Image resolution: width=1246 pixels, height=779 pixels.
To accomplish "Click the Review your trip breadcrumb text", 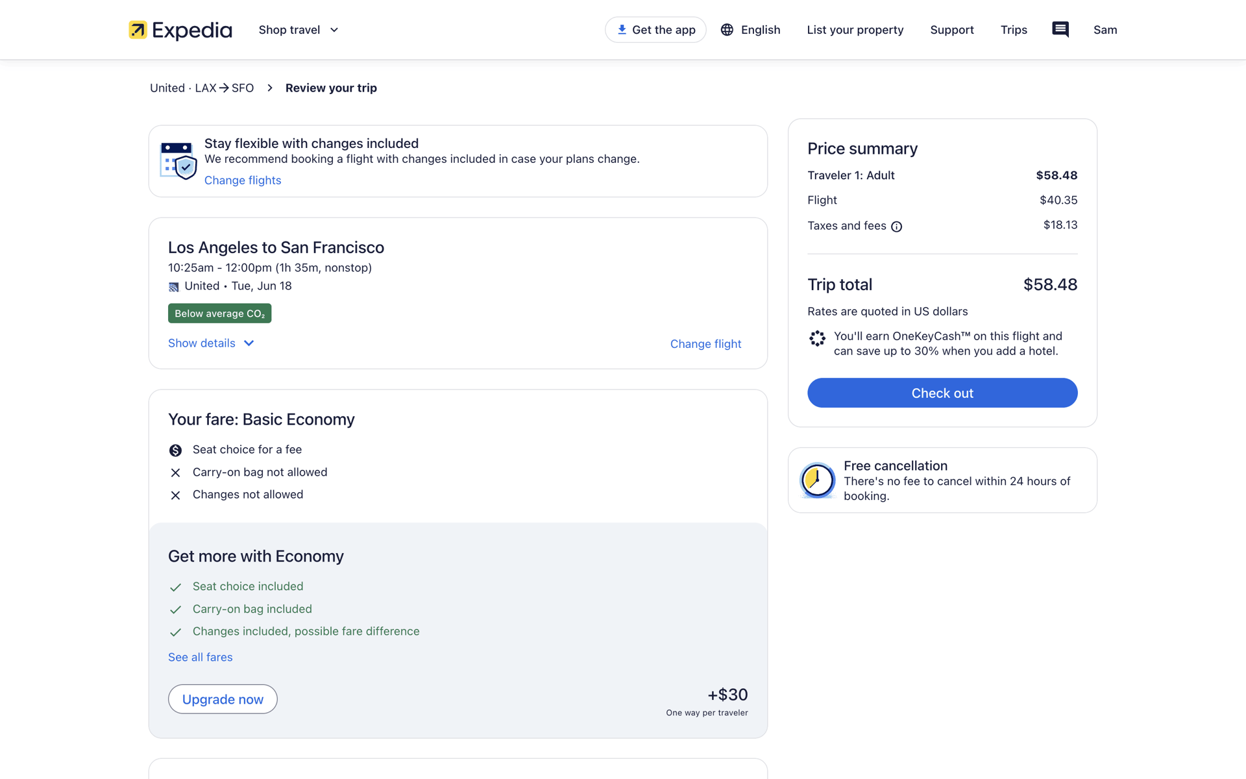I will click(331, 88).
